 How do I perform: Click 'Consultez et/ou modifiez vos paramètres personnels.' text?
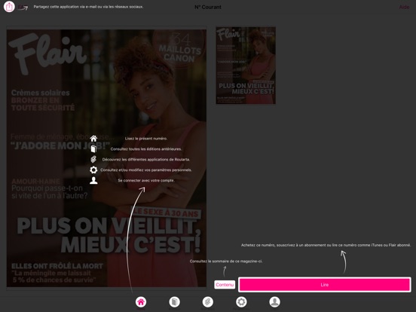click(x=146, y=170)
